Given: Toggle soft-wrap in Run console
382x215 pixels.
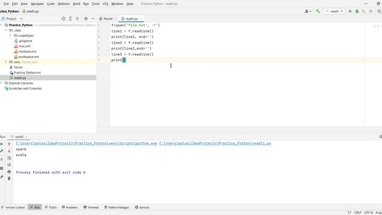Looking at the screenshot, I should tap(9, 158).
